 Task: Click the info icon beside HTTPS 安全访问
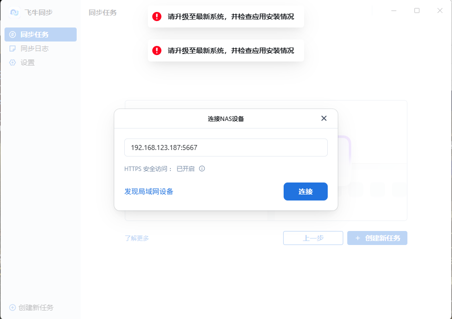201,168
